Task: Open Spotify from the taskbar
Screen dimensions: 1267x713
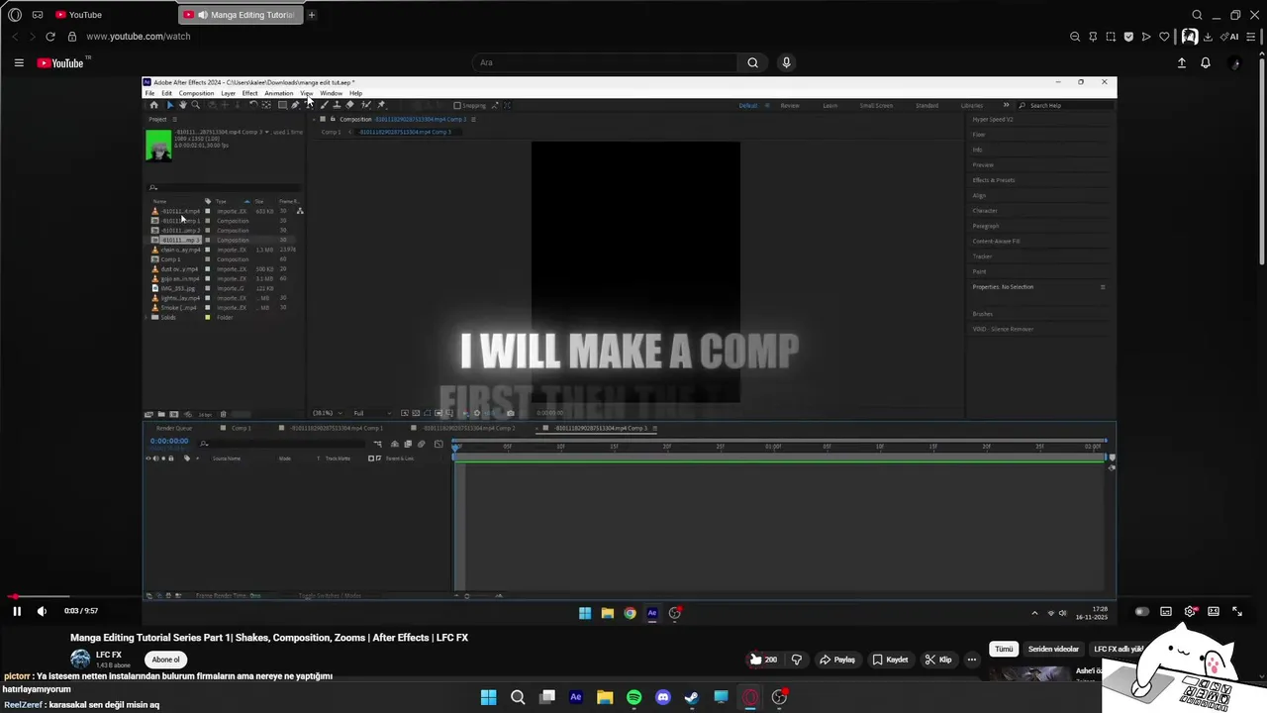Action: pos(633,697)
